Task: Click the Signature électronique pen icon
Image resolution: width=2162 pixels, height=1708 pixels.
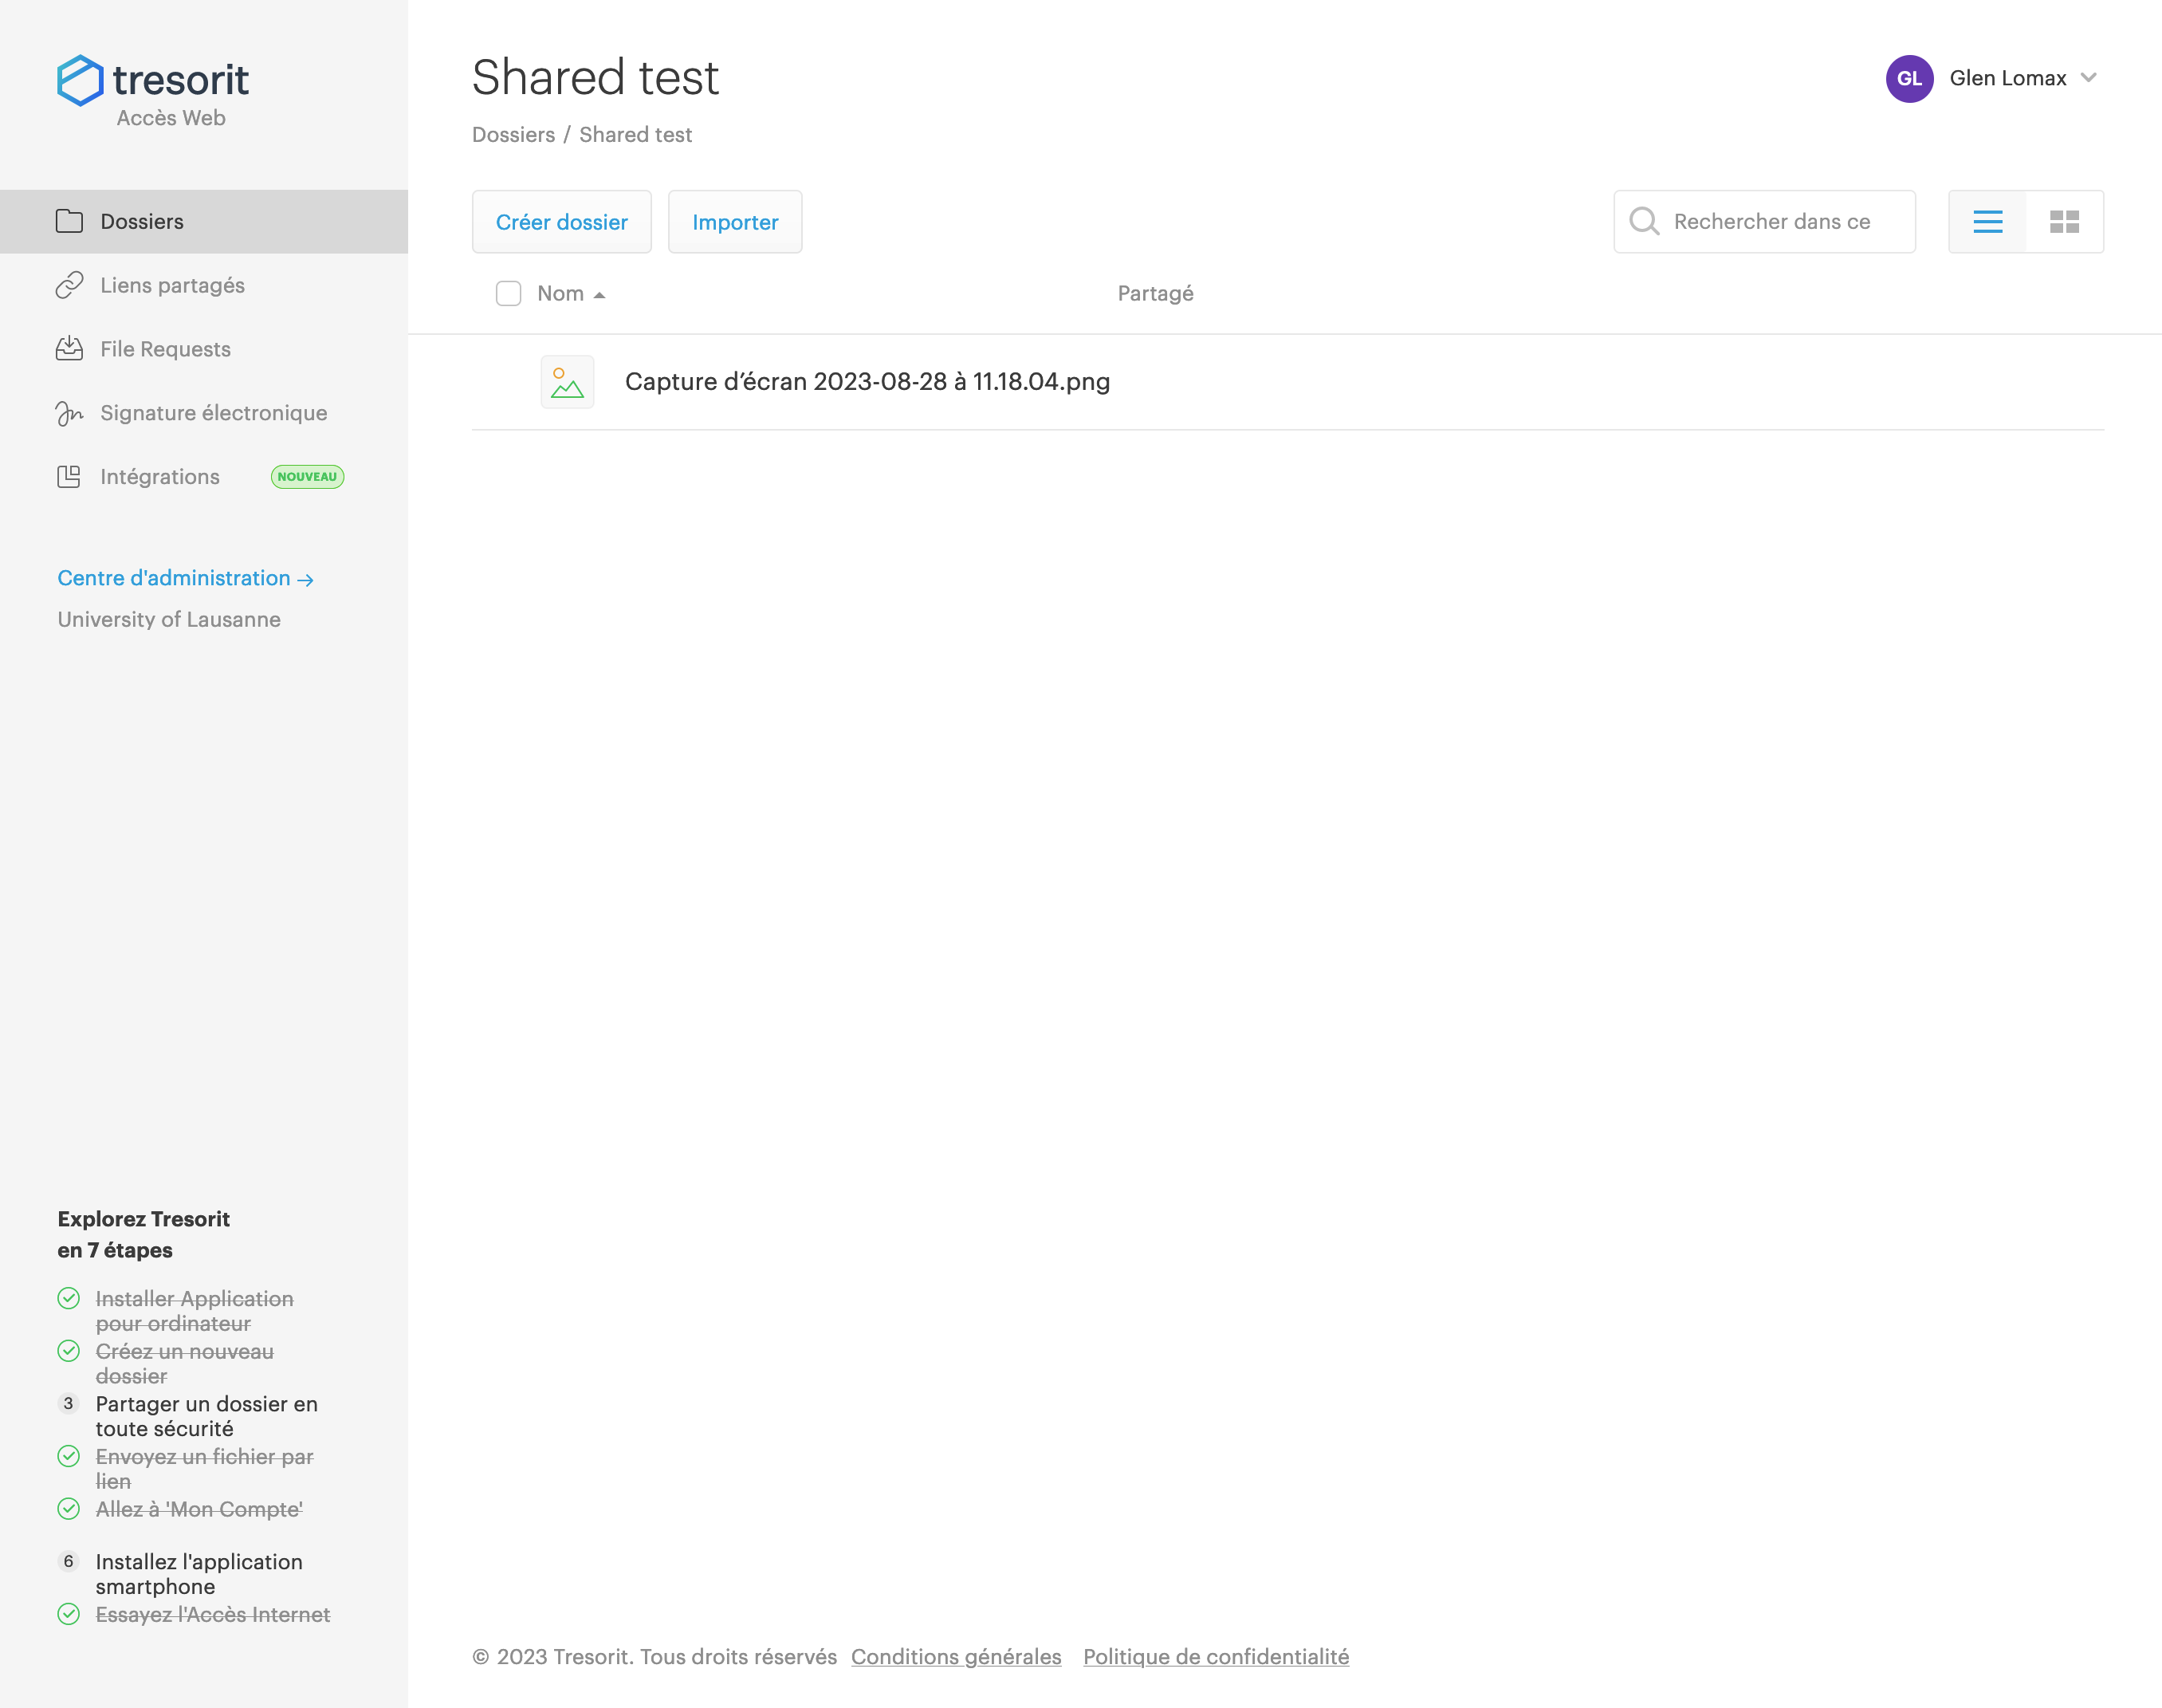Action: [69, 413]
